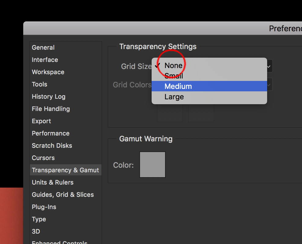
Task: Open the General preferences section
Action: pyautogui.click(x=43, y=48)
